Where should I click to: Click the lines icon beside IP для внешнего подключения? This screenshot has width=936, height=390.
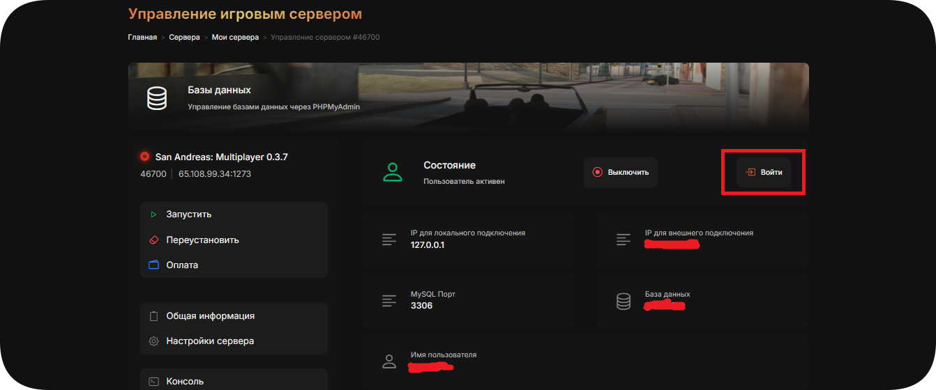624,240
